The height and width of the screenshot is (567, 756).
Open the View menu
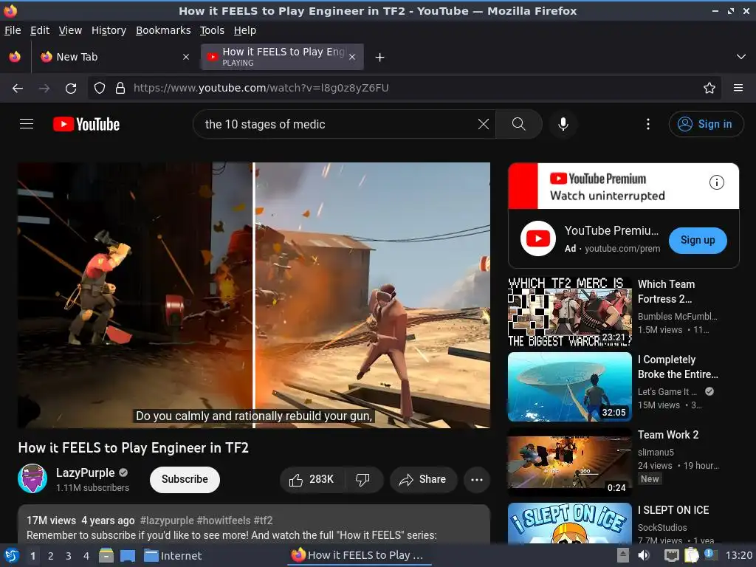pos(70,30)
